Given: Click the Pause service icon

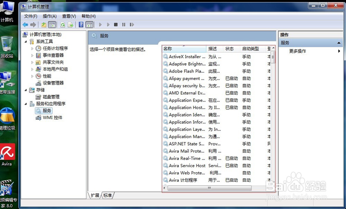Looking at the screenshot, I should (124, 25).
